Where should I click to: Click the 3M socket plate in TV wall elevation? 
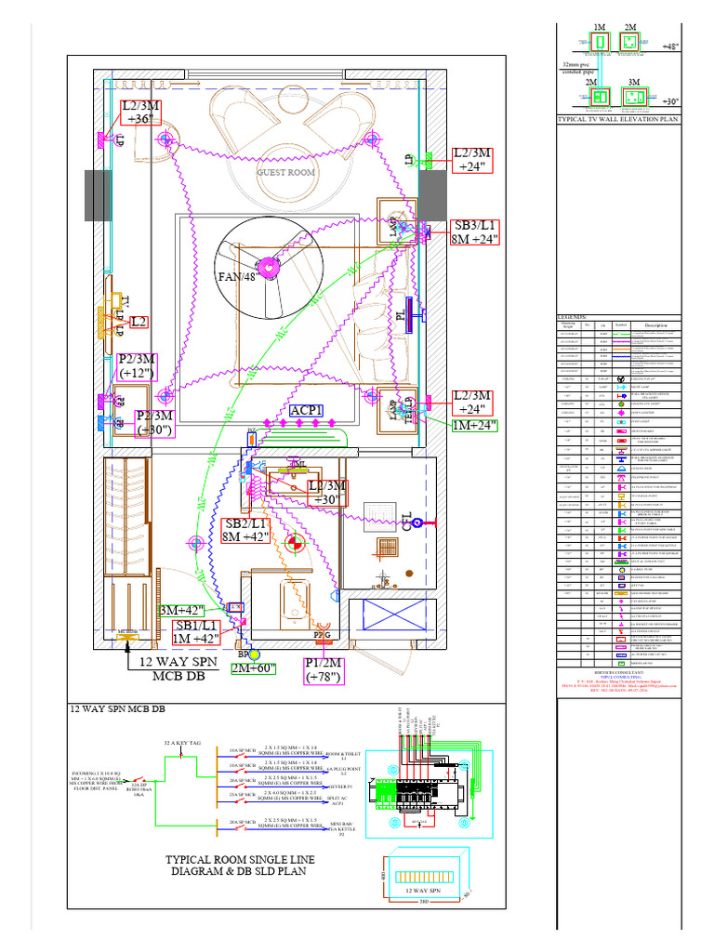pyautogui.click(x=634, y=97)
